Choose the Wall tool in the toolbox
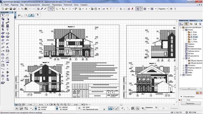Viewport: 203px width, 114px height. click(3, 19)
